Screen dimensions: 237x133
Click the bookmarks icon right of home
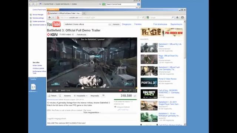point(183,17)
